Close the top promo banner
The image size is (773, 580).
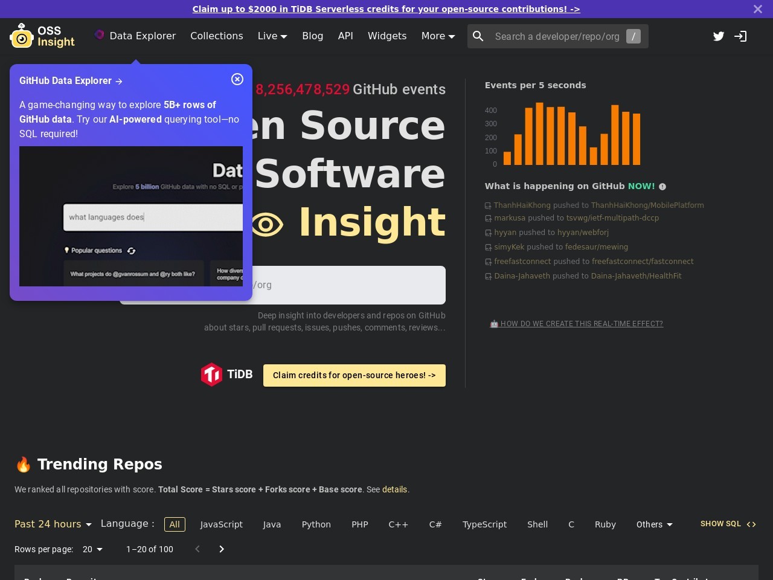click(758, 9)
